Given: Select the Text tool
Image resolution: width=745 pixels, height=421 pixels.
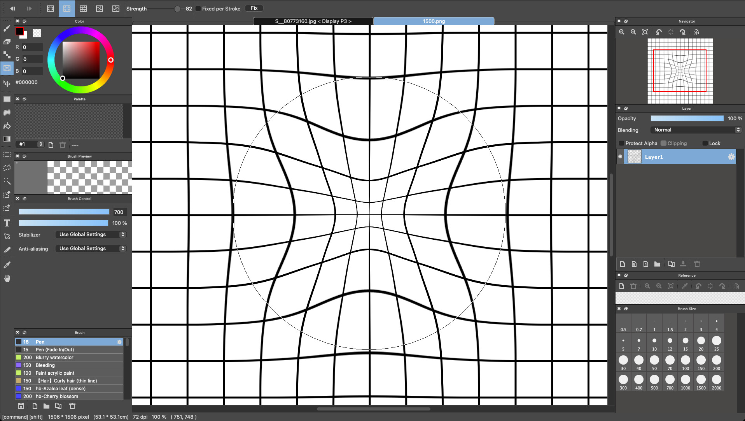Looking at the screenshot, I should [x=7, y=223].
